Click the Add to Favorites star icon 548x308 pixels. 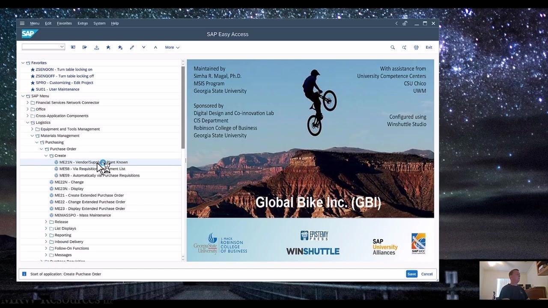point(108,47)
